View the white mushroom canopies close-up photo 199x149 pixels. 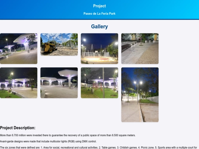point(59,83)
